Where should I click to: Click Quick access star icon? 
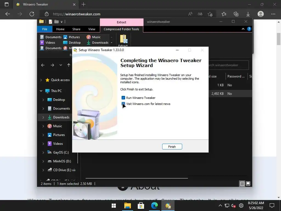point(47,80)
